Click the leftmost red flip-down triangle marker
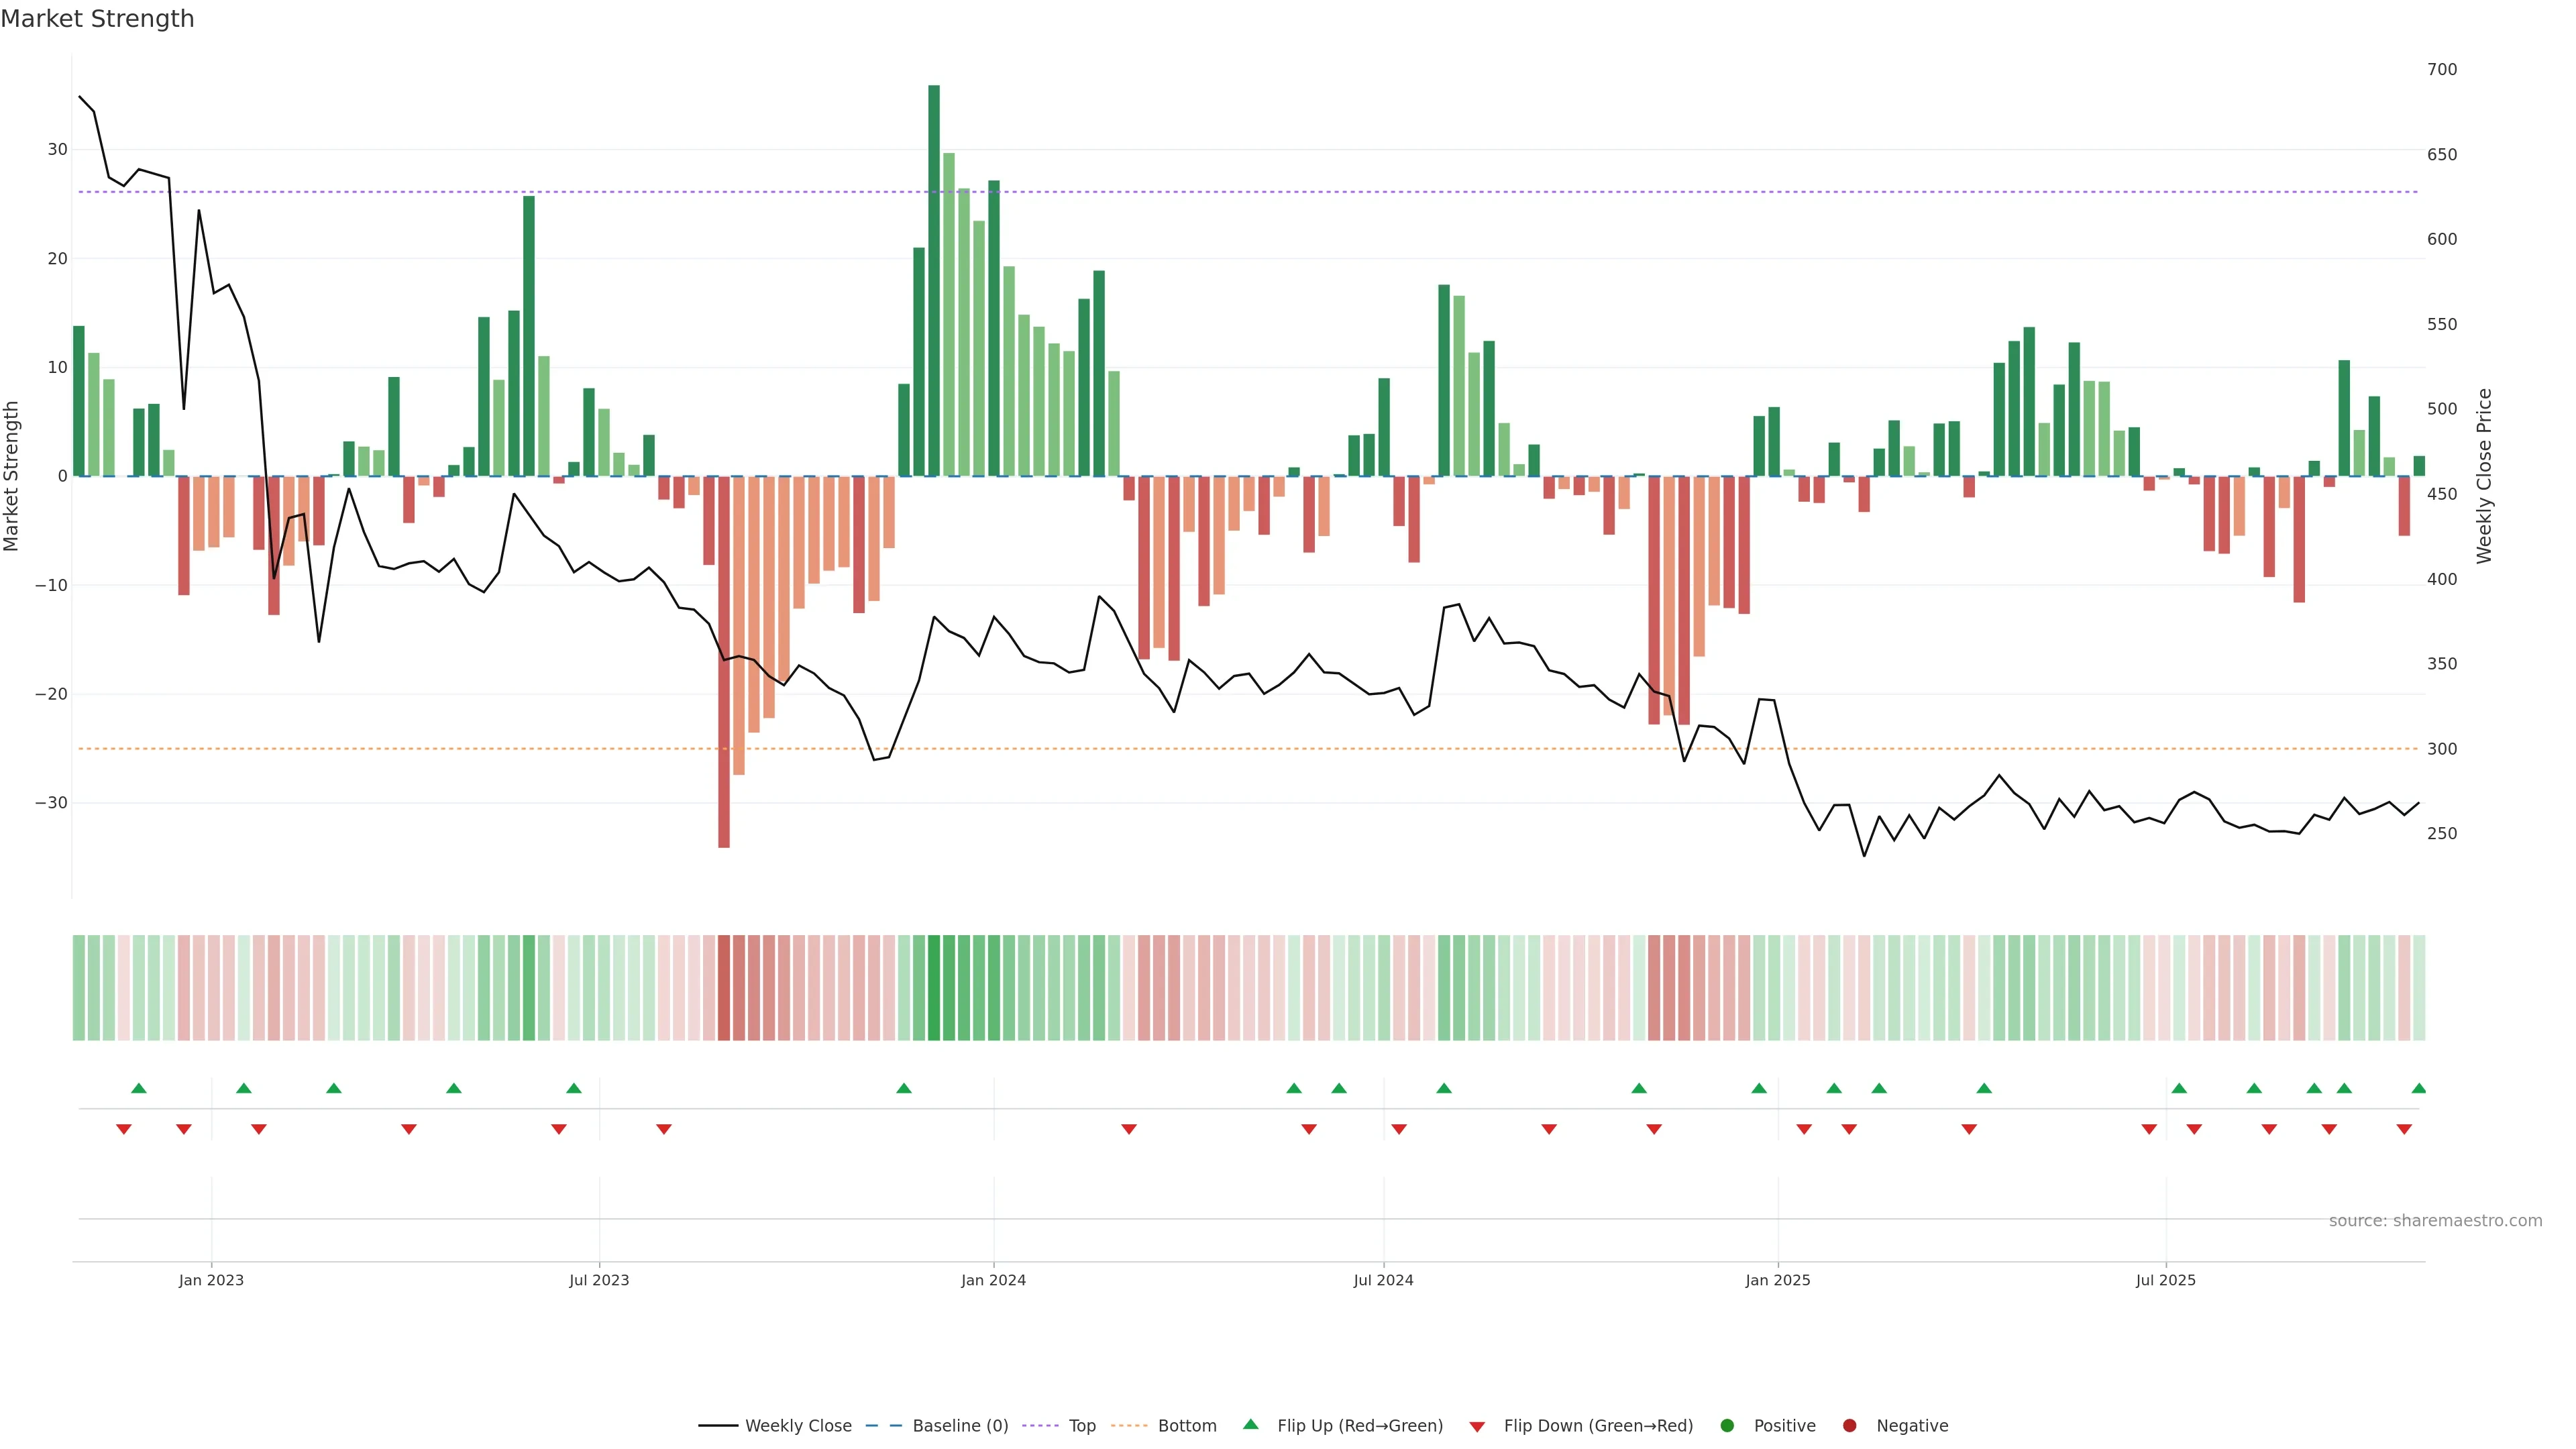The image size is (2576, 1449). tap(124, 1129)
